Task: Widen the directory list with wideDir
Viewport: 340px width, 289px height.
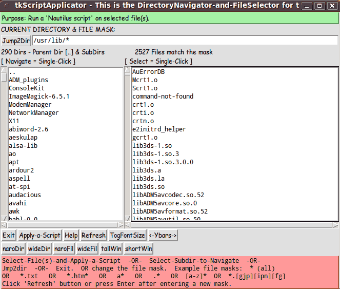Action: click(x=39, y=249)
